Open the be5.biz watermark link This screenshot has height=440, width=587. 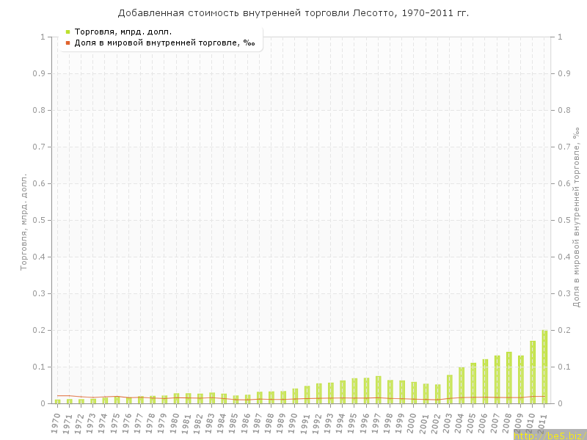[550, 435]
